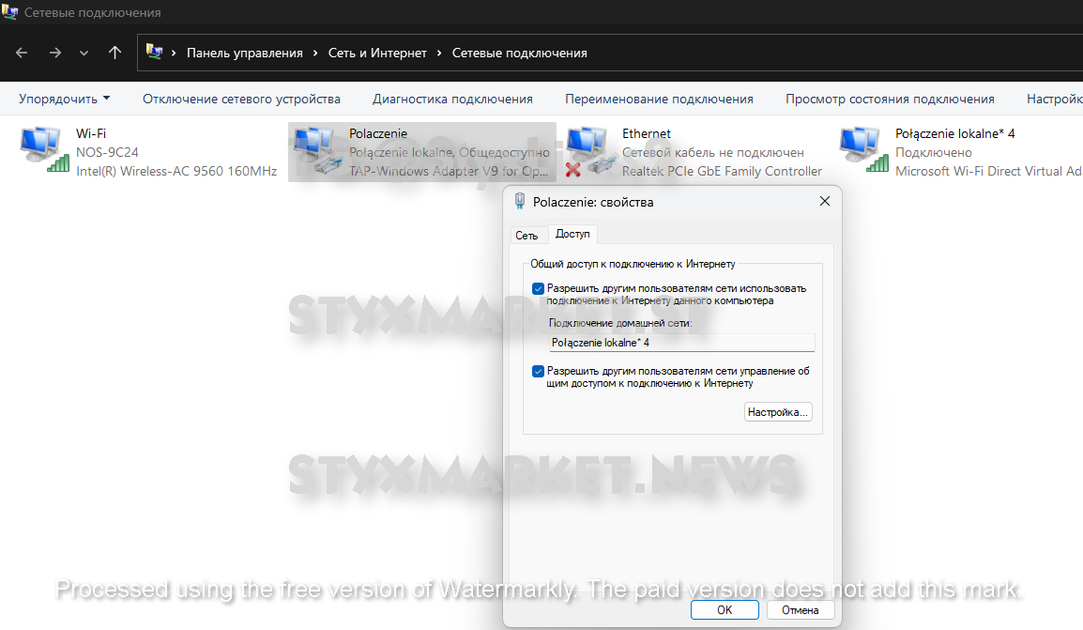Click the Подключено status text
1083x630 pixels.
[x=933, y=152]
